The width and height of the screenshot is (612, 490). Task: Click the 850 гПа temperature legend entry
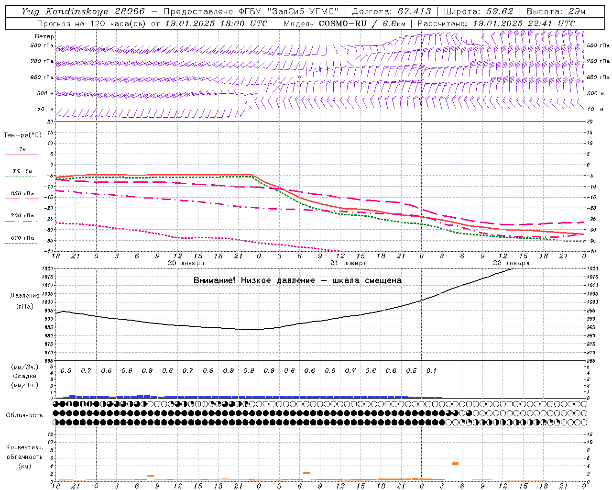point(22,194)
